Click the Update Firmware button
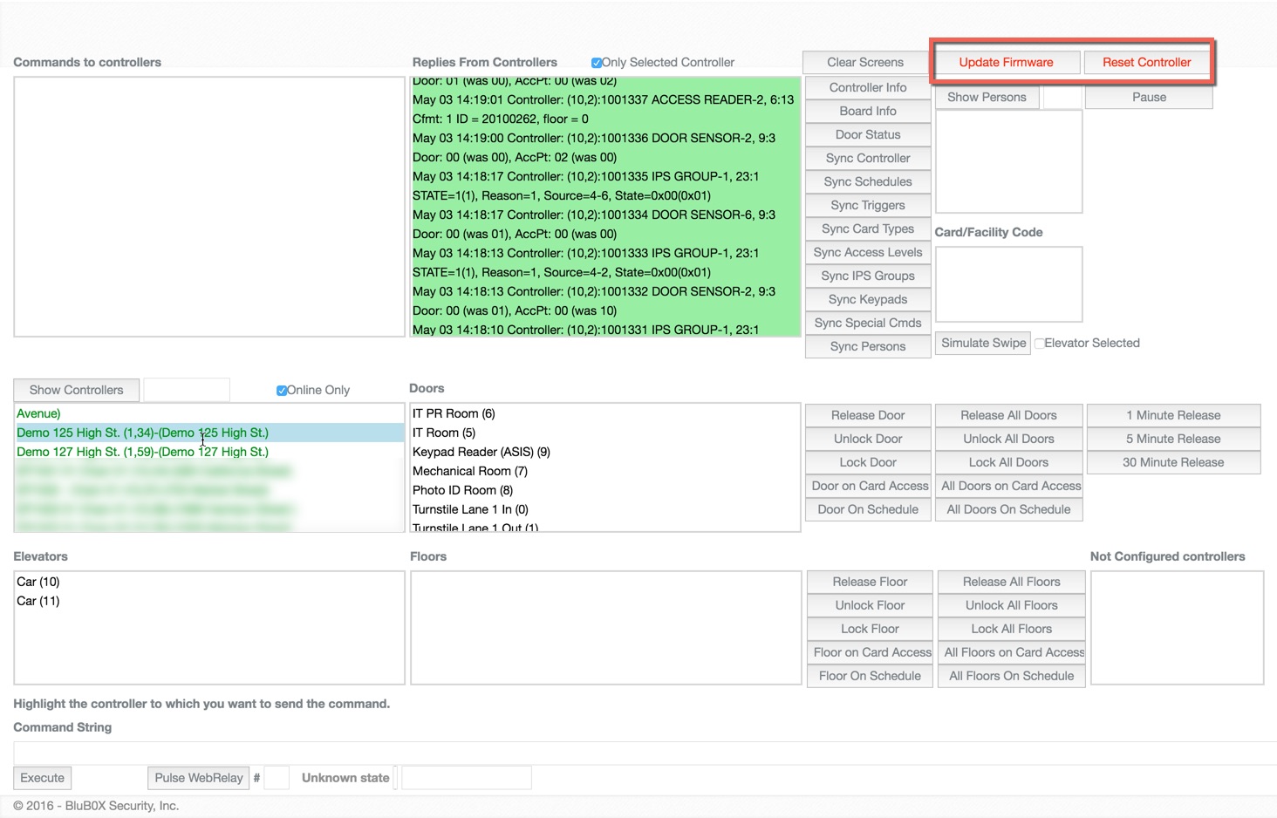This screenshot has width=1277, height=818. click(1006, 62)
